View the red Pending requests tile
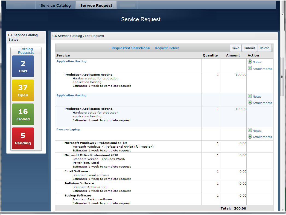 pyautogui.click(x=23, y=138)
